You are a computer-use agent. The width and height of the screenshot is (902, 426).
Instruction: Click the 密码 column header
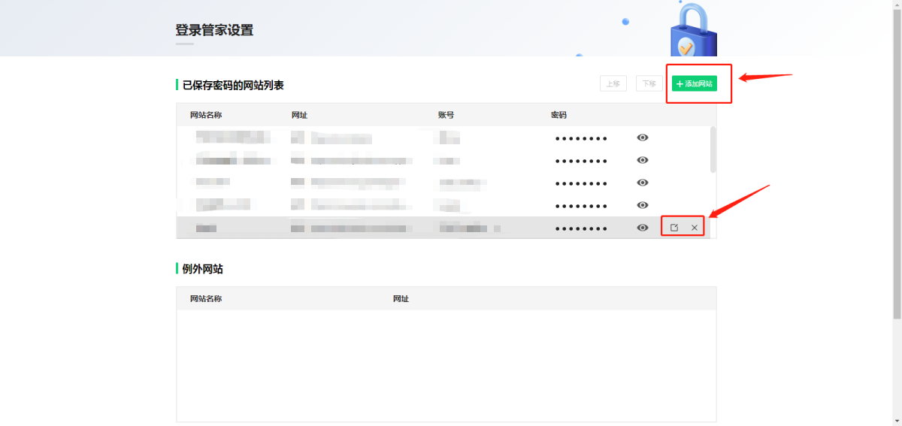pos(558,115)
